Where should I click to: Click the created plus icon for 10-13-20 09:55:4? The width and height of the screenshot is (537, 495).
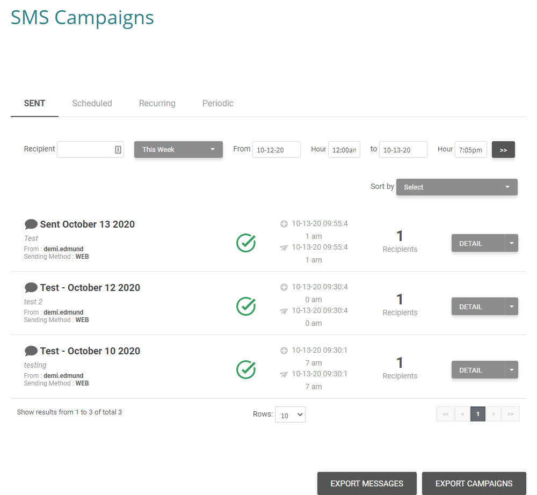pyautogui.click(x=284, y=224)
